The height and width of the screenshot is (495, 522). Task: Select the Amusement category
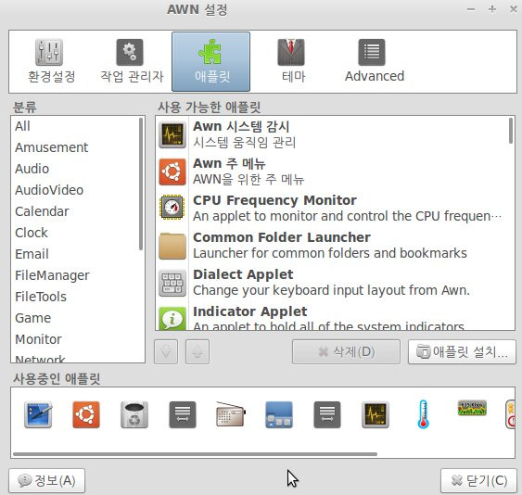click(x=52, y=147)
